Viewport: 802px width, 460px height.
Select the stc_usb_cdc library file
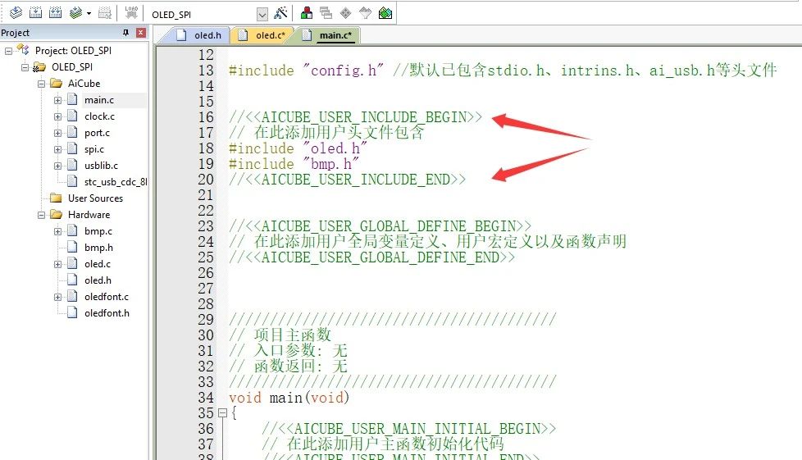click(x=116, y=182)
